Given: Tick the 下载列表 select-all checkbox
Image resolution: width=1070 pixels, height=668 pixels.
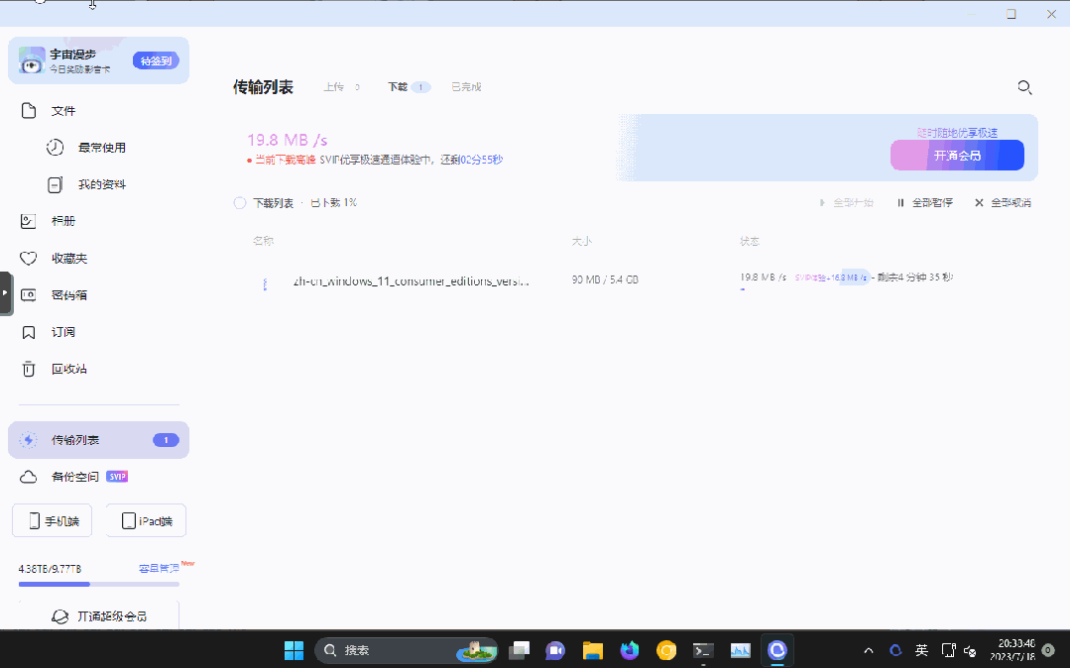Looking at the screenshot, I should (240, 202).
